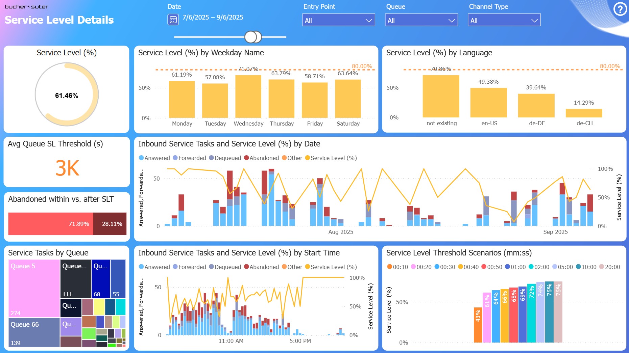This screenshot has height=353, width=629.
Task: Select the Queue 5 treemap tile
Action: [34, 289]
